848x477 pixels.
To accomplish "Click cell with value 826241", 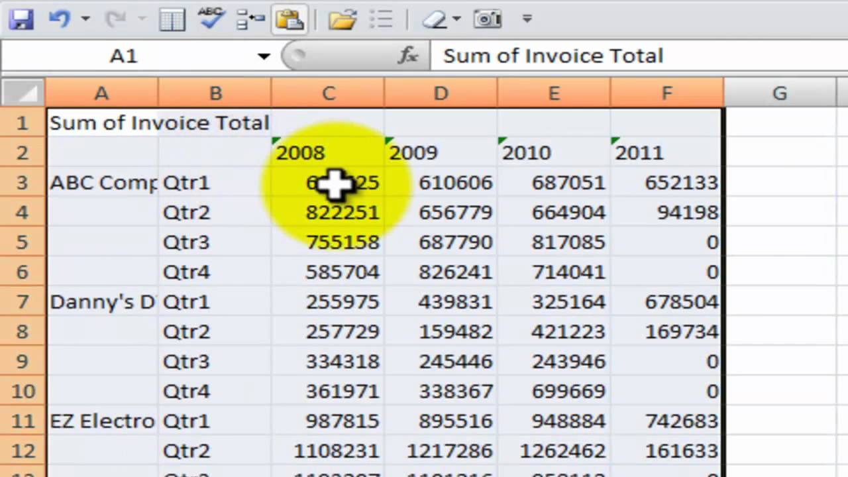I will pyautogui.click(x=441, y=272).
